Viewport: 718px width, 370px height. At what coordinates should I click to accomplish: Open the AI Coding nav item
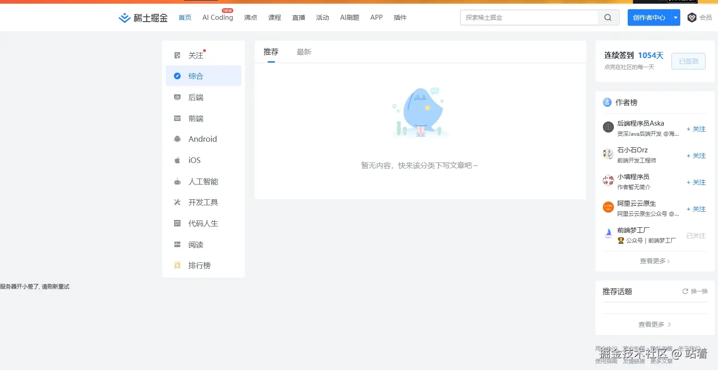coord(218,17)
